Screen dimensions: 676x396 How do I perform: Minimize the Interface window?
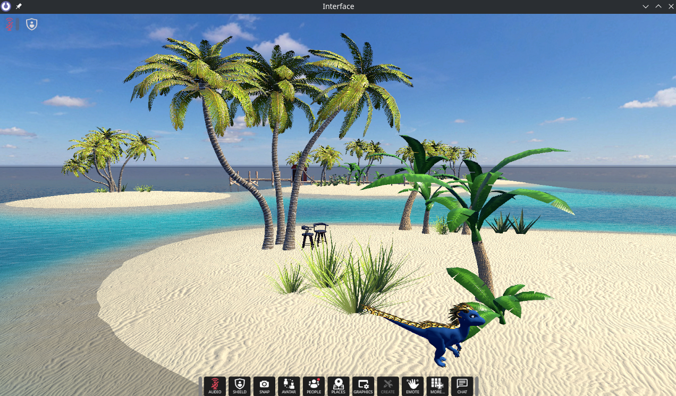tap(646, 6)
